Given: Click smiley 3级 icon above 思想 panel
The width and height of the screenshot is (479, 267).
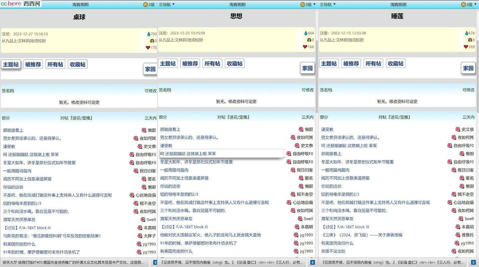Looking at the screenshot, I should pos(302,5).
